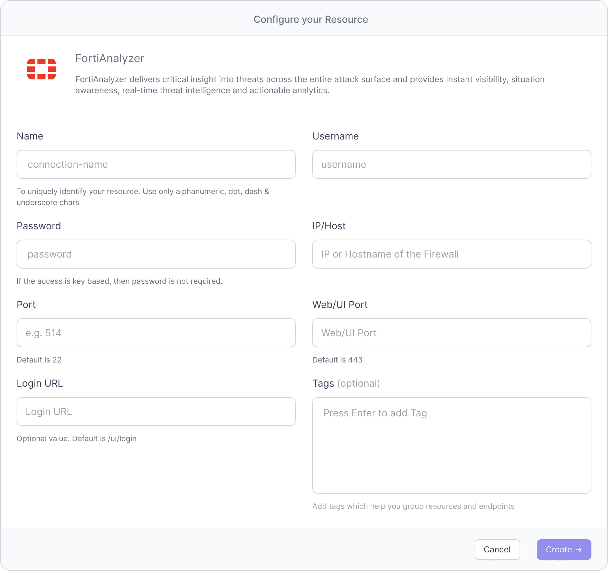Click into the username field
The height and width of the screenshot is (571, 608).
click(x=452, y=164)
